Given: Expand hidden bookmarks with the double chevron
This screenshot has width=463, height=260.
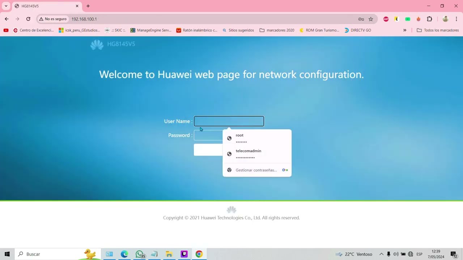Looking at the screenshot, I should [405, 30].
